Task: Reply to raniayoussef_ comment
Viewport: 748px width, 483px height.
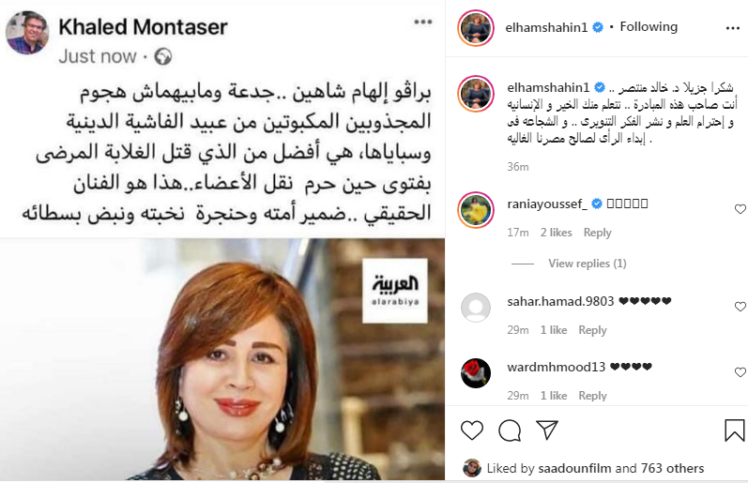Action: (597, 233)
